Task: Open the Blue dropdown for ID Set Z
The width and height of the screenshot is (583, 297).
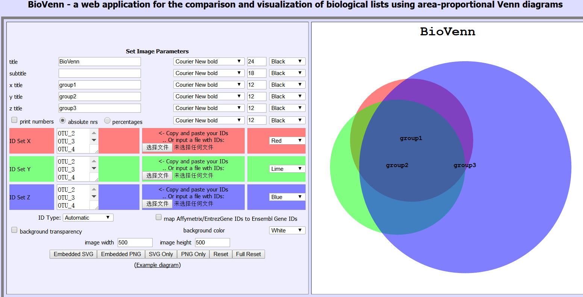Action: point(287,197)
